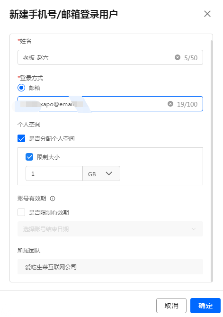Clear the name field with its X icon
This screenshot has width=223, height=317.
(x=178, y=57)
